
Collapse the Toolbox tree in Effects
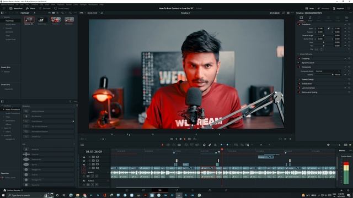[2, 106]
